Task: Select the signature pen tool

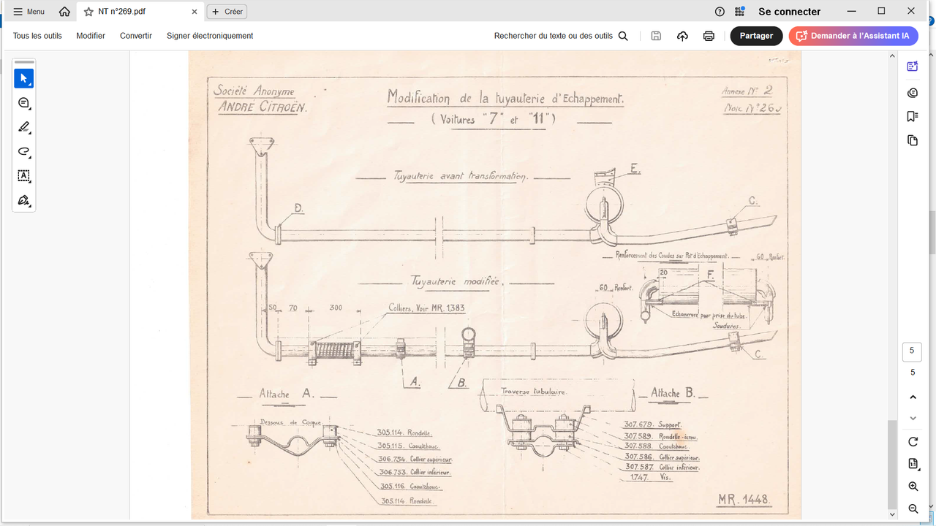Action: click(x=23, y=200)
